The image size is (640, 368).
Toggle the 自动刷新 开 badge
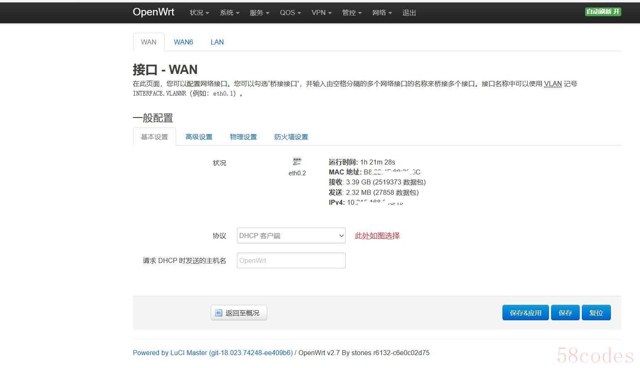pos(603,12)
